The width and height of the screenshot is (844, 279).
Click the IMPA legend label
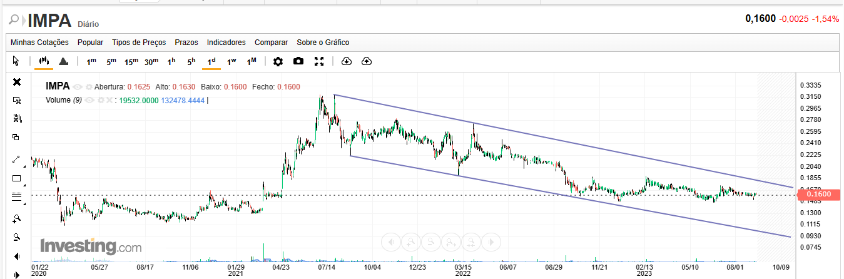(58, 86)
